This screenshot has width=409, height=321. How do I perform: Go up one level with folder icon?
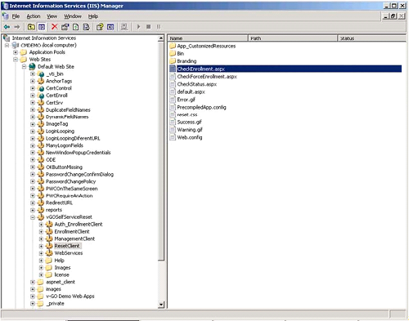31,27
